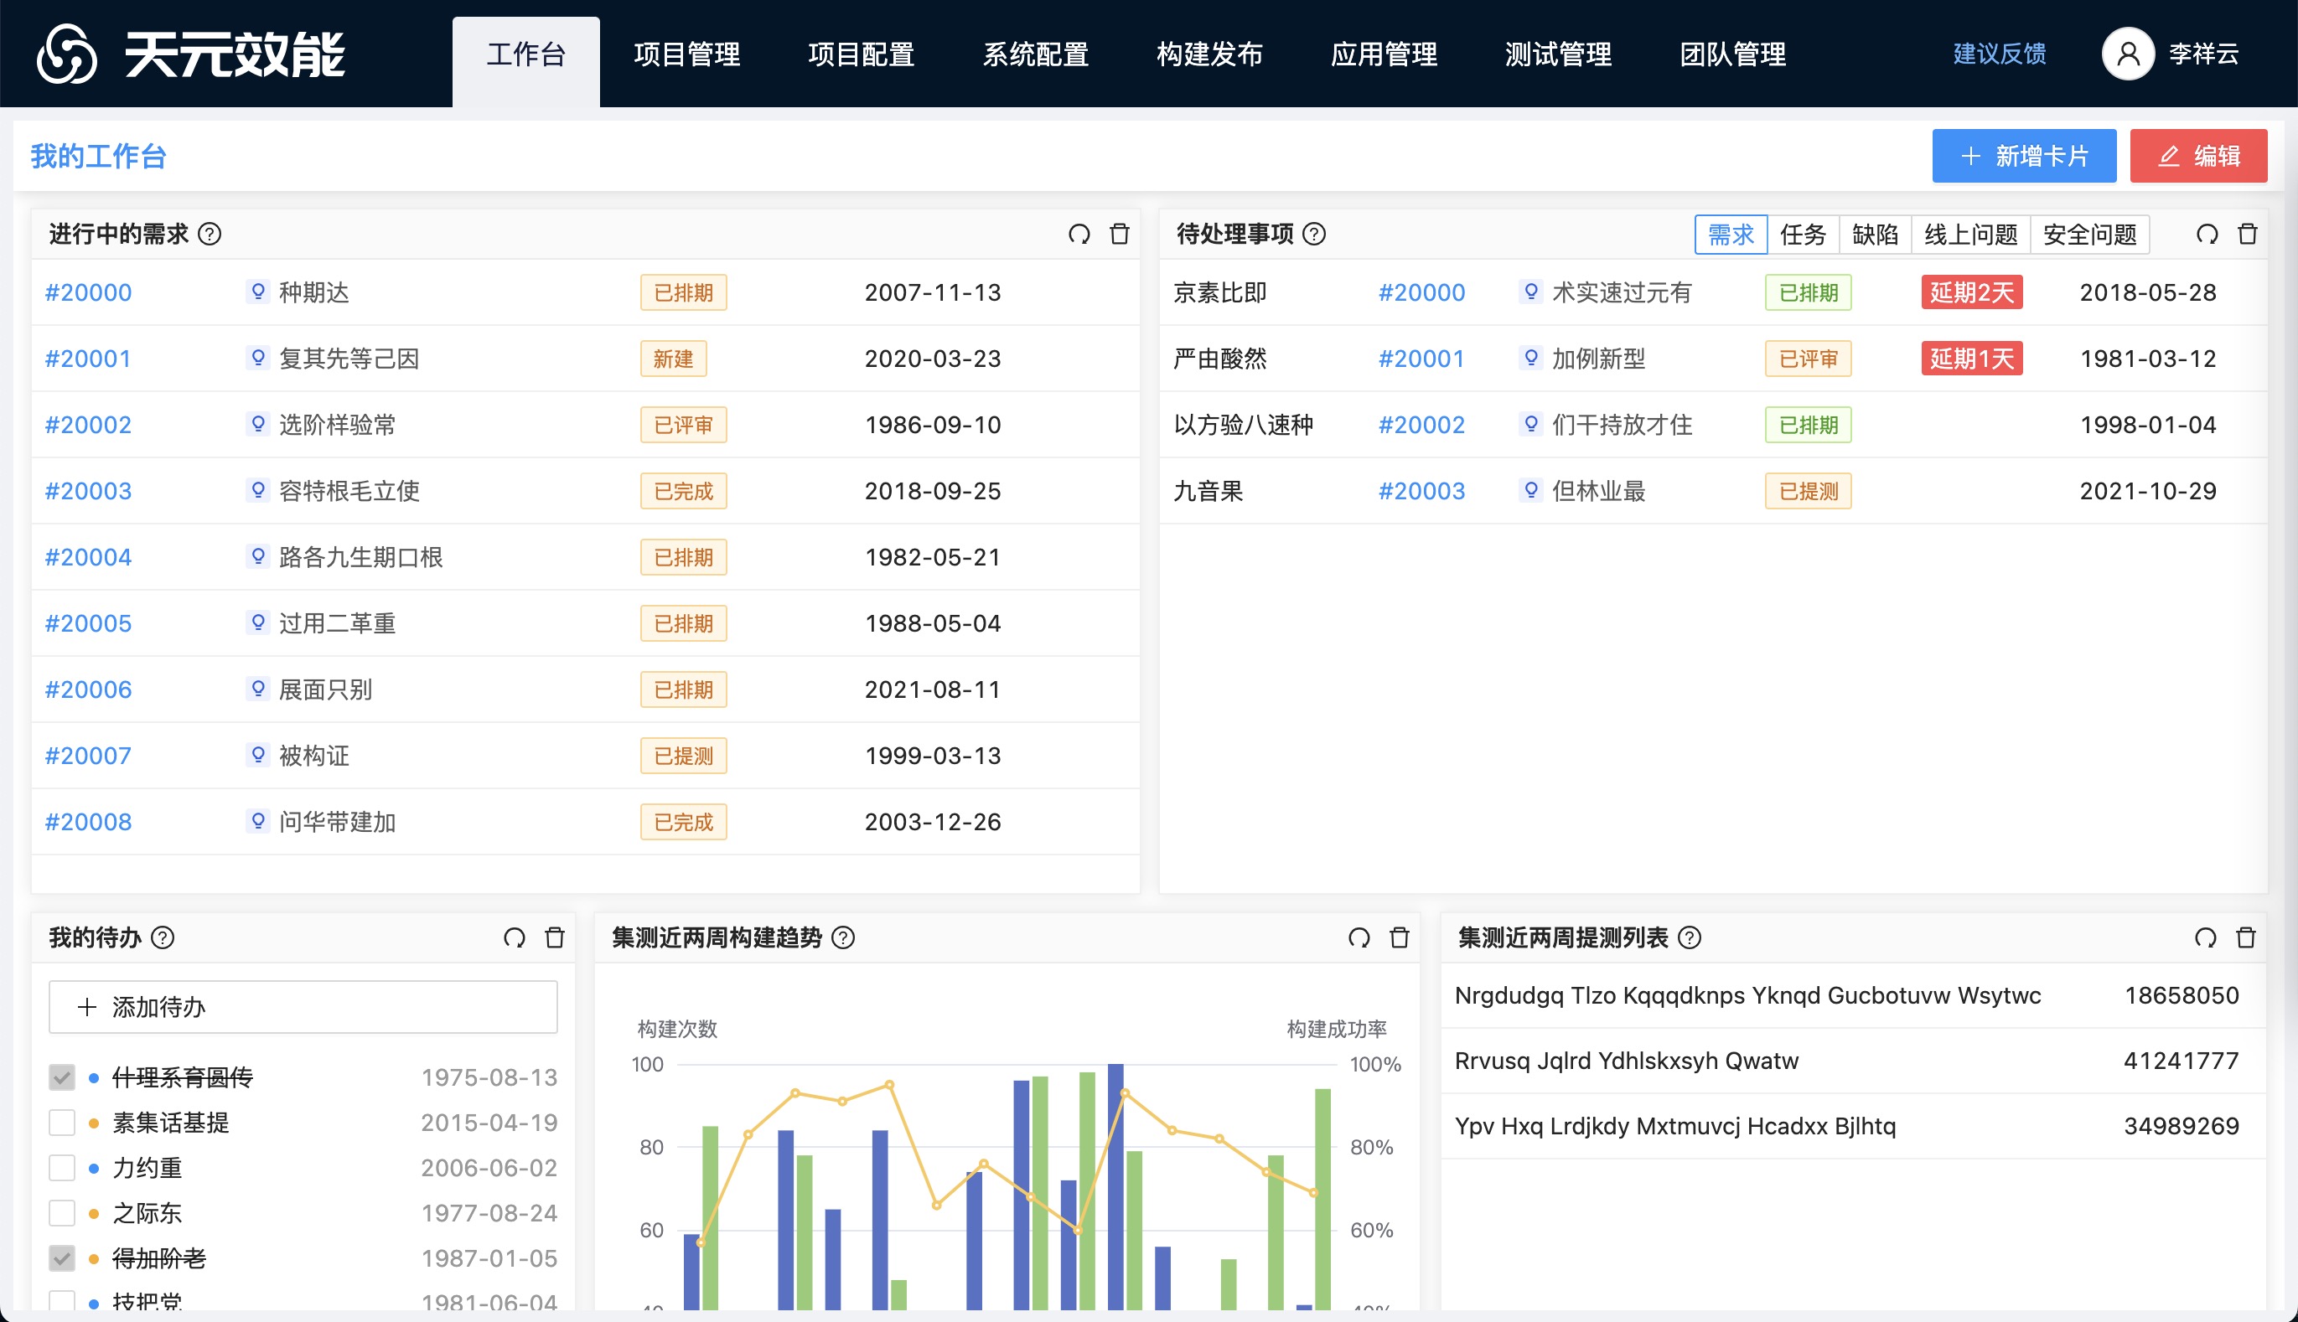
Task: Delete the 待处理事项 card
Action: click(x=2247, y=235)
